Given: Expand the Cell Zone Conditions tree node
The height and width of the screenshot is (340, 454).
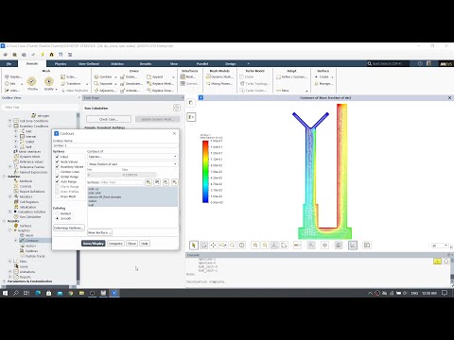Looking at the screenshot, I should (10, 121).
